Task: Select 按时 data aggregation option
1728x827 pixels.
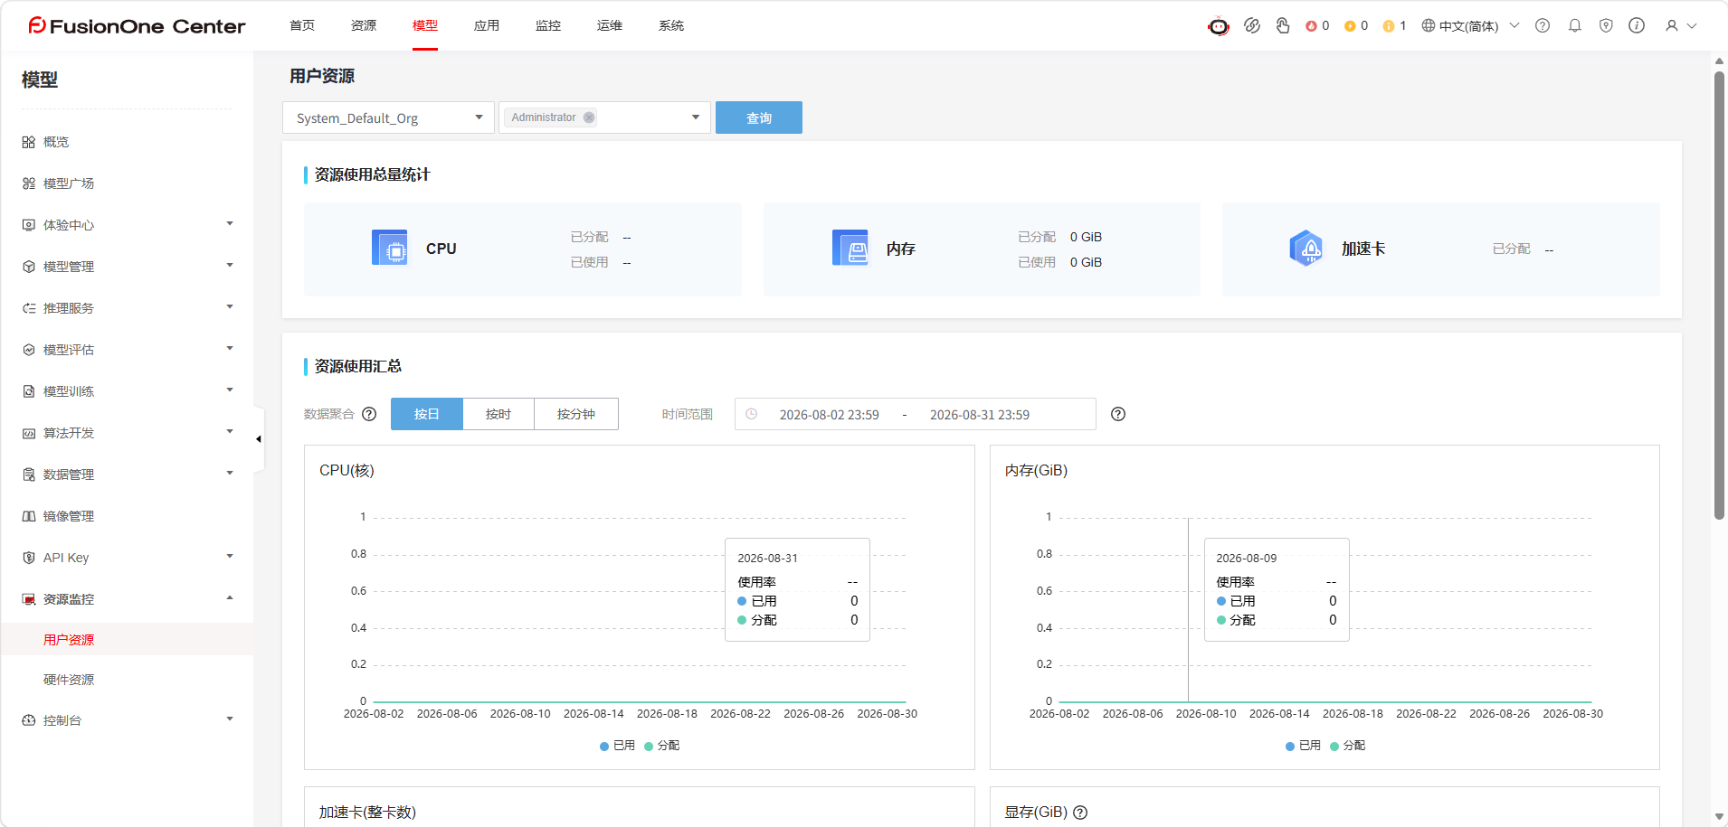Action: 498,414
